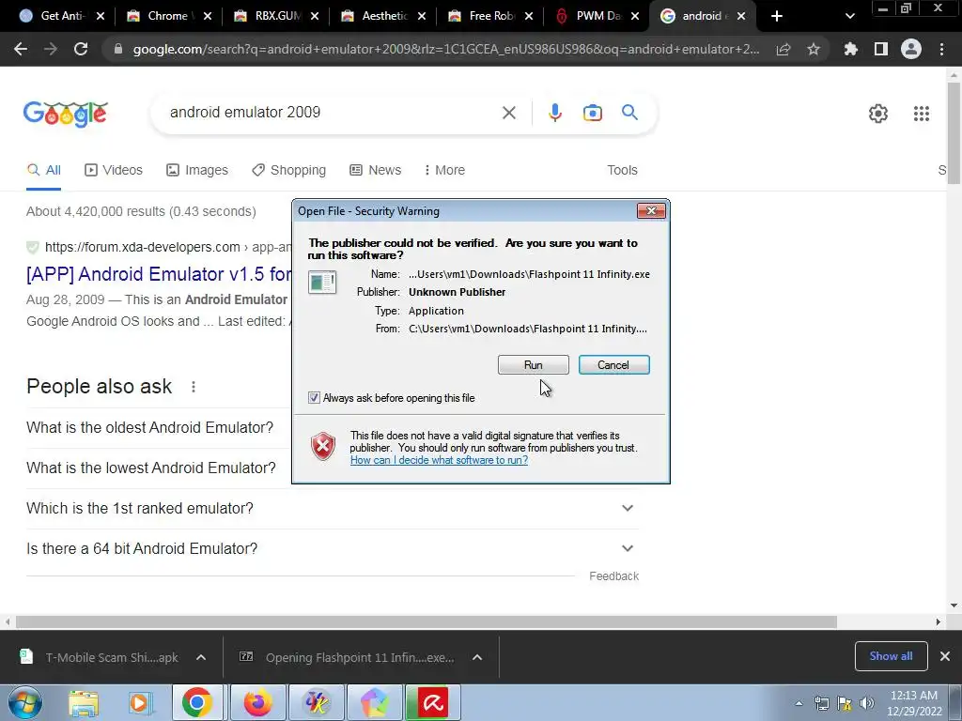
Task: Close the downloads bar with X
Action: coord(945,656)
